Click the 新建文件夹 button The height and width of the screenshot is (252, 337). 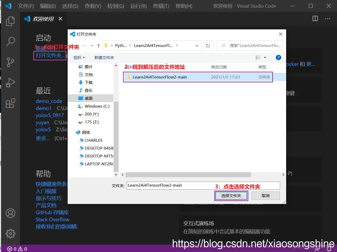(104, 57)
